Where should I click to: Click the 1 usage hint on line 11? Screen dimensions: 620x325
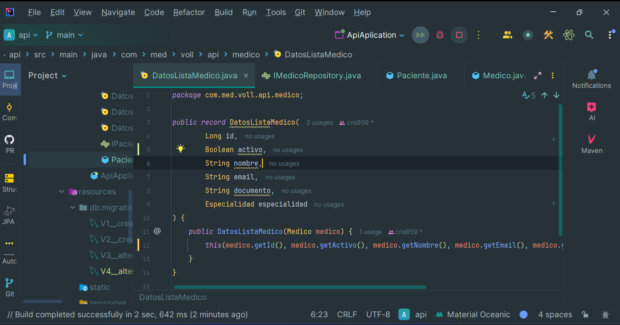370,232
